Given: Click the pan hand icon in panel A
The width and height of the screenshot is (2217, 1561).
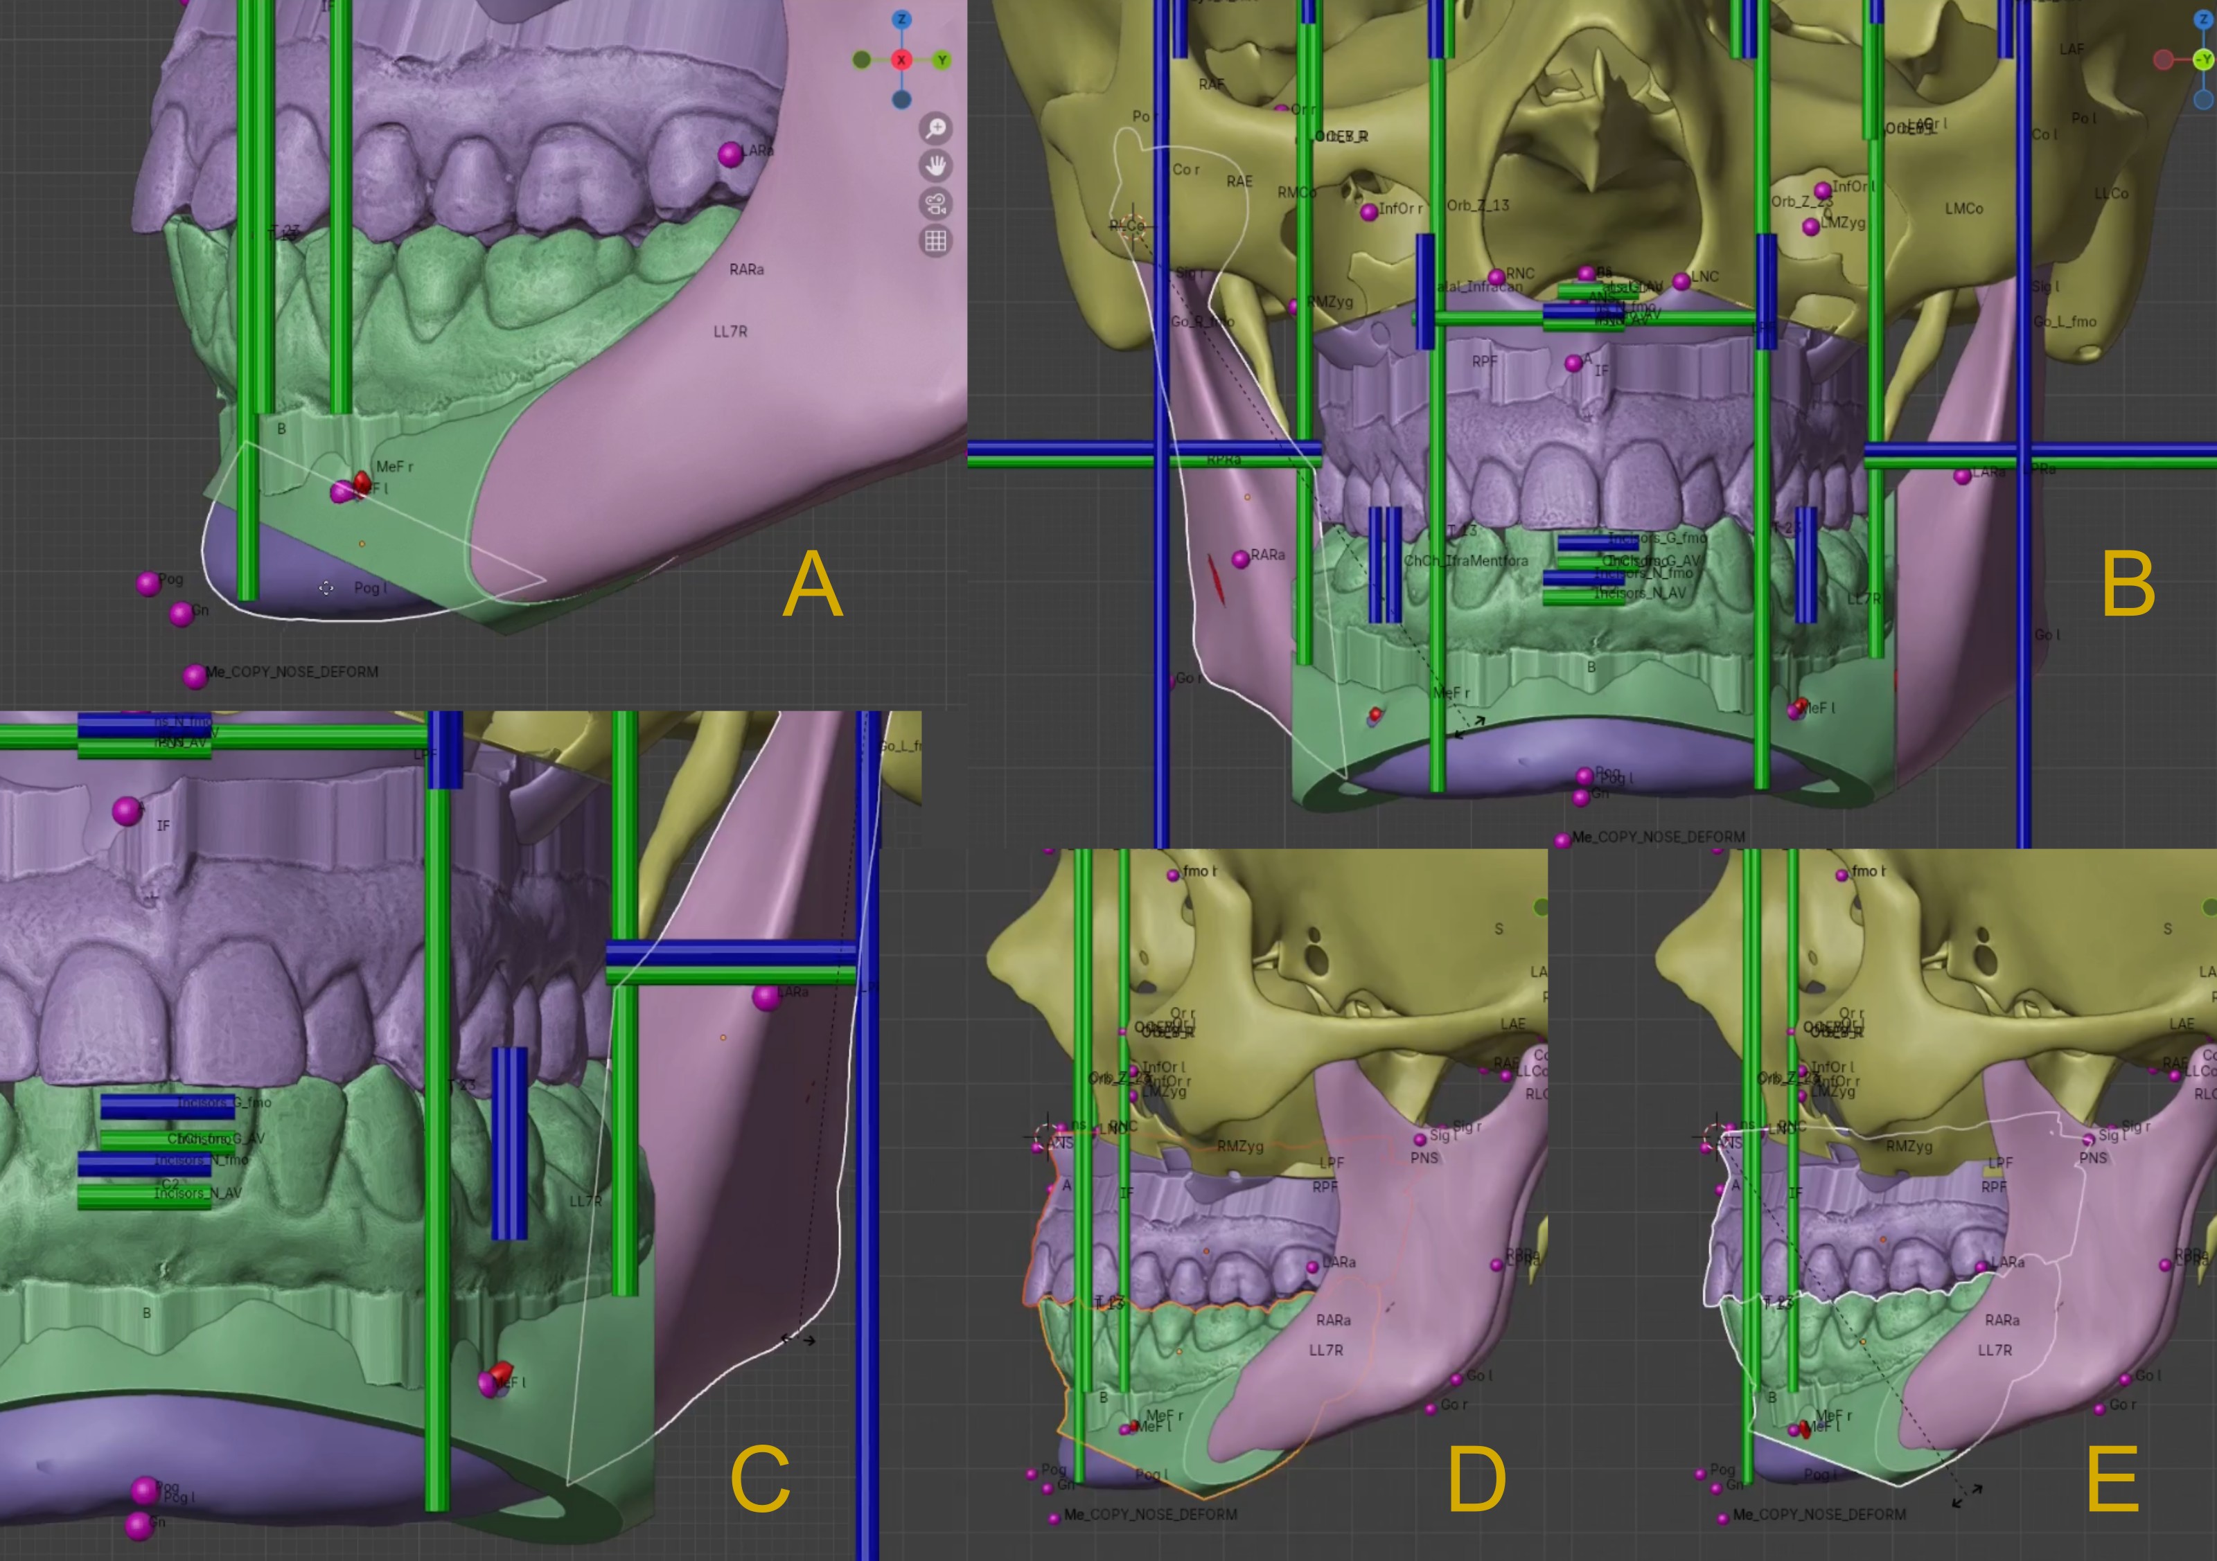Looking at the screenshot, I should coord(935,166).
